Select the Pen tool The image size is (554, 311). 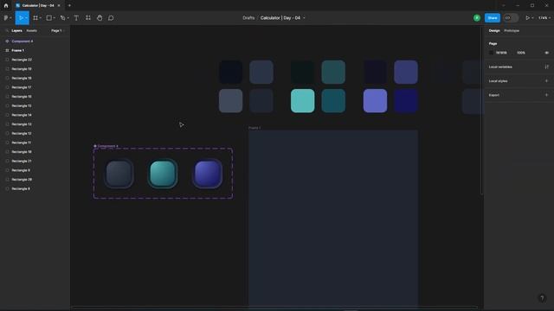62,17
